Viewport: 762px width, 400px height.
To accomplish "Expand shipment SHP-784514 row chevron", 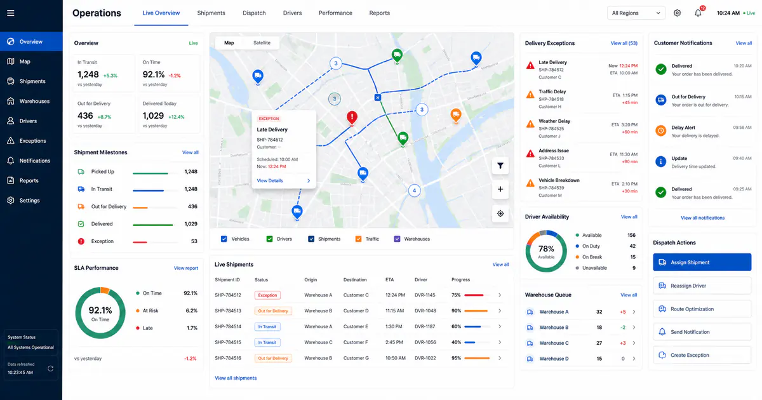I will coord(500,326).
